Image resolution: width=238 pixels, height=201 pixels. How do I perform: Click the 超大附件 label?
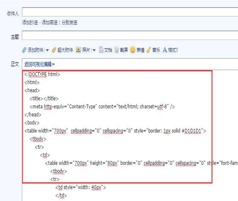click(x=65, y=50)
